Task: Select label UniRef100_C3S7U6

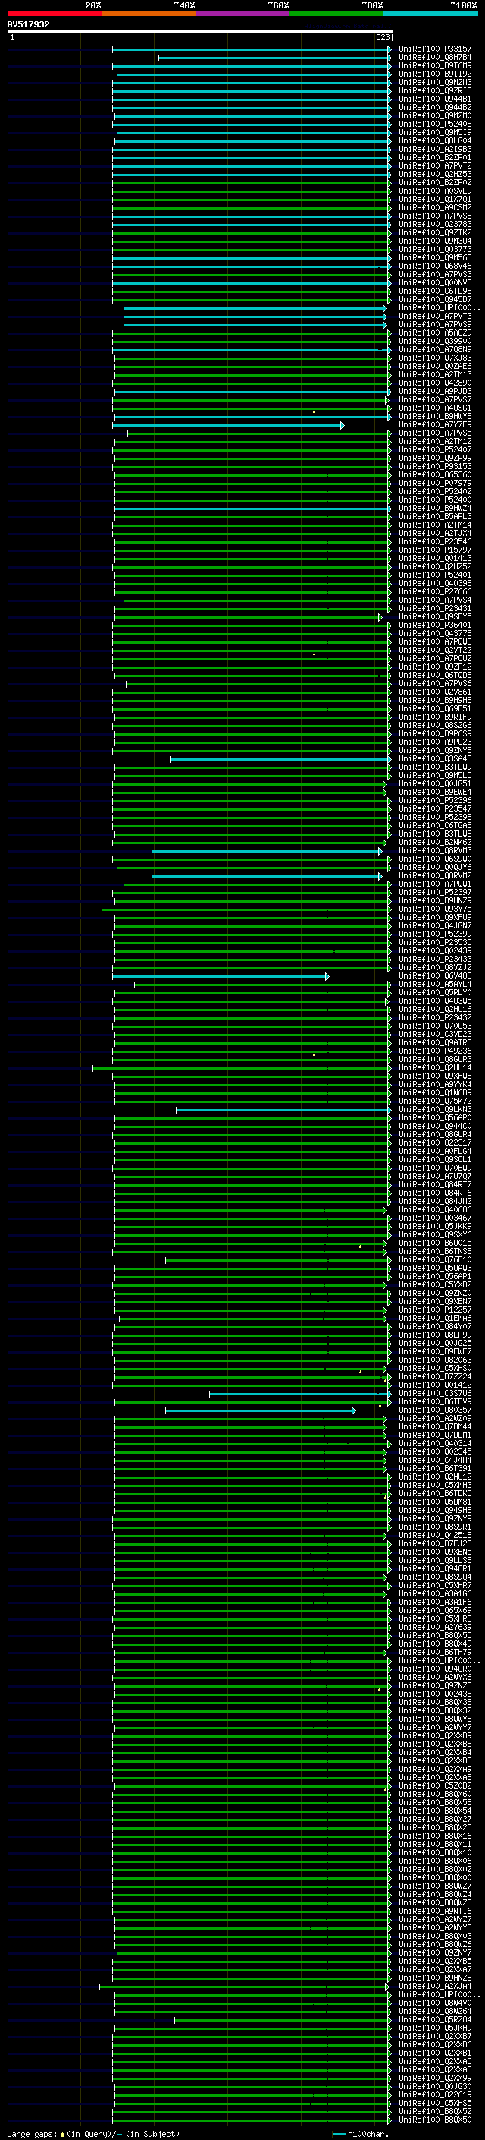Action: pyautogui.click(x=434, y=1394)
